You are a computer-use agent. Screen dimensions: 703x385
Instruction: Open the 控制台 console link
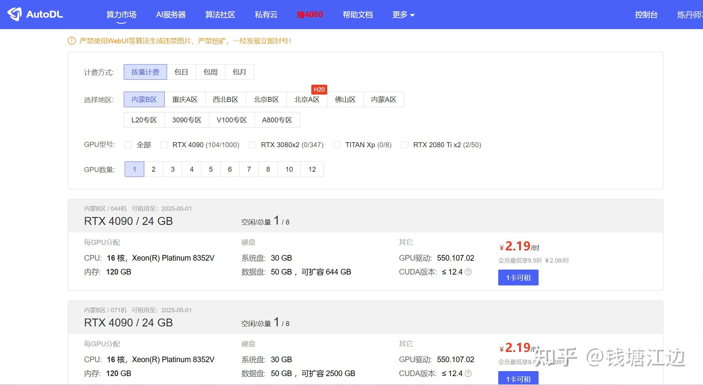click(646, 15)
